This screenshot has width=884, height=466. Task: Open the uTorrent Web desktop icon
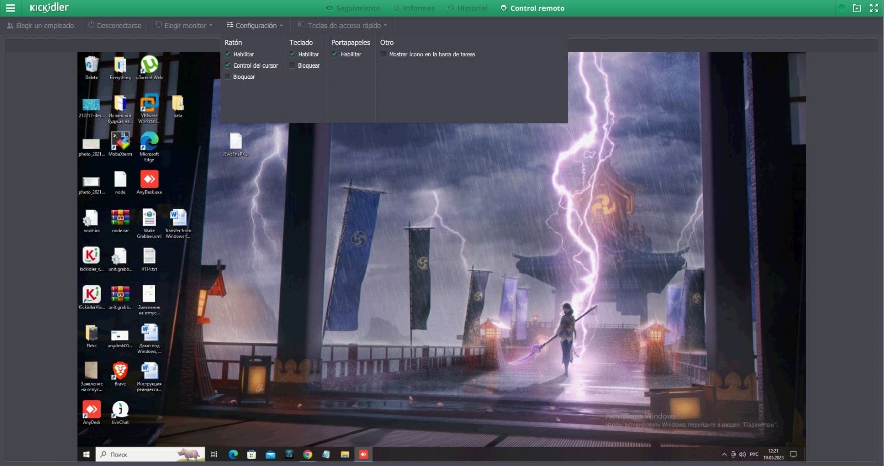click(x=149, y=68)
